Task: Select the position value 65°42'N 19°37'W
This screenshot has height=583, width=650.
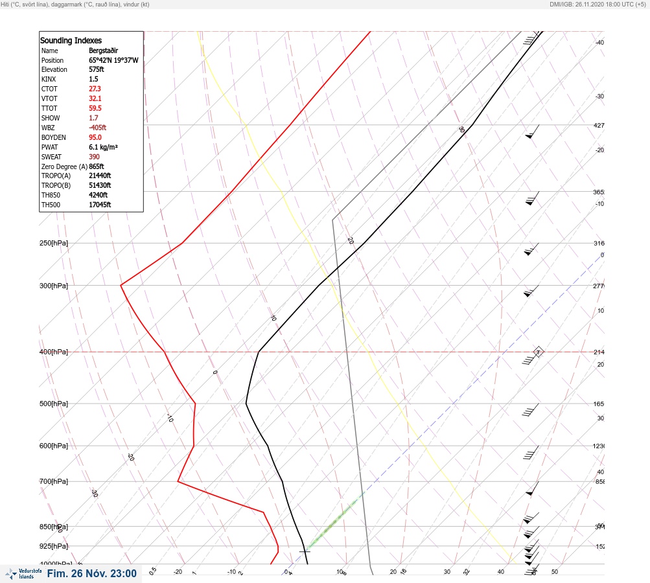Action: 113,60
